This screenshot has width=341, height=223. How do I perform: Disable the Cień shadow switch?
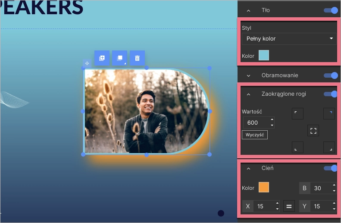[x=331, y=168]
